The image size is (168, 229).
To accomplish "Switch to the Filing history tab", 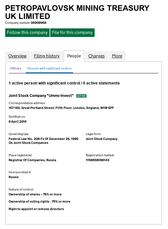I will 47,56.
